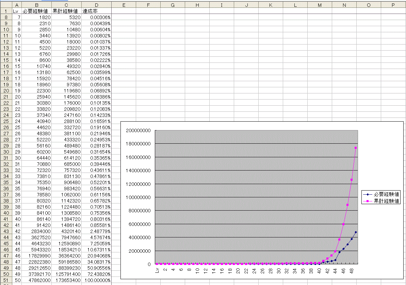This screenshot has width=406, height=285.
Task: Click cell with value 33820
Action: pyautogui.click(x=36, y=109)
